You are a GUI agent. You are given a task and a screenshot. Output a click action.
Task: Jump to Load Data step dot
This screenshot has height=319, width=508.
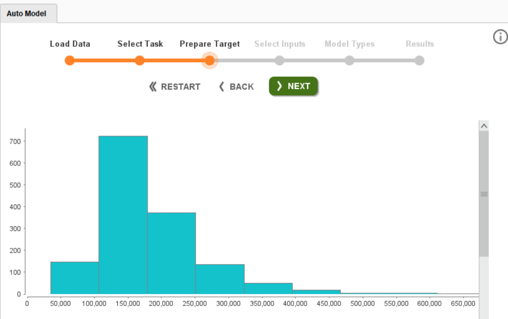click(x=69, y=60)
